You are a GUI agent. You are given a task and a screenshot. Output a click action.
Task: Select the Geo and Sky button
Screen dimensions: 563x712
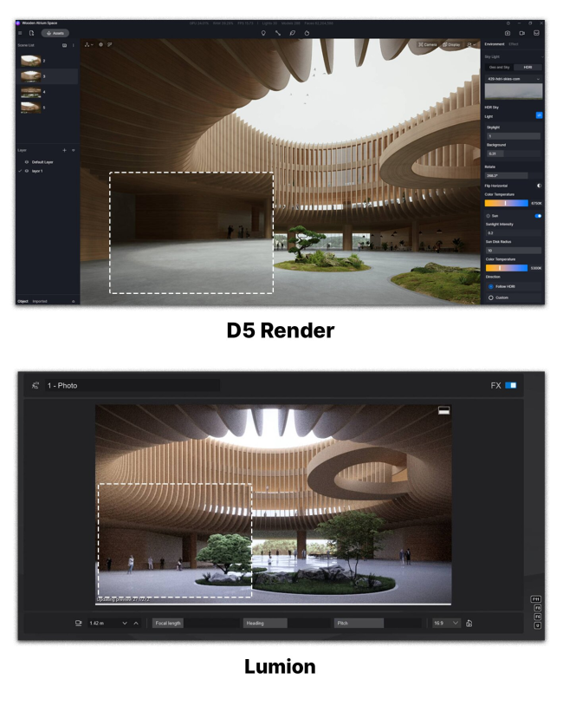coord(499,67)
